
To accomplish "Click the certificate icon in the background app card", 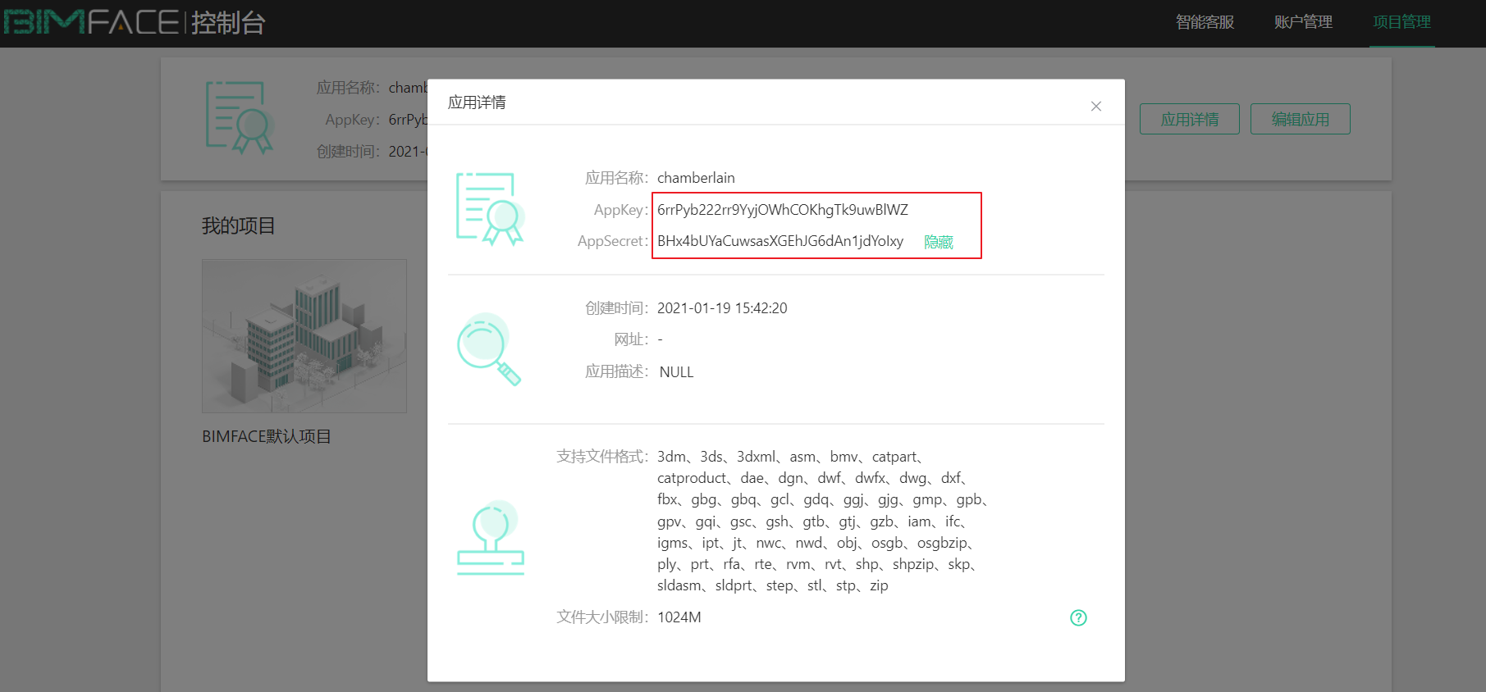I will click(239, 117).
